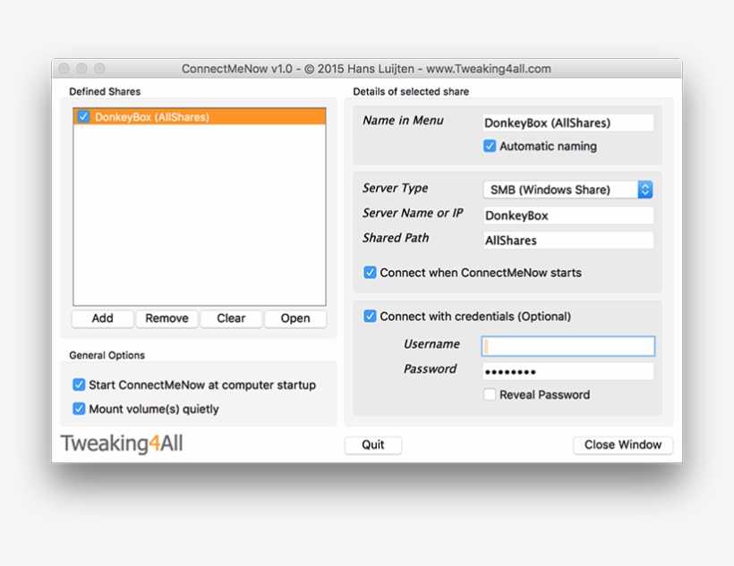Toggle Start ConnectMeNow at computer startup

(x=79, y=384)
